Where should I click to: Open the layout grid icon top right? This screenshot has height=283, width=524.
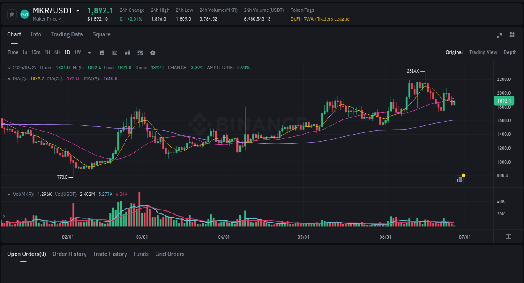(x=512, y=36)
